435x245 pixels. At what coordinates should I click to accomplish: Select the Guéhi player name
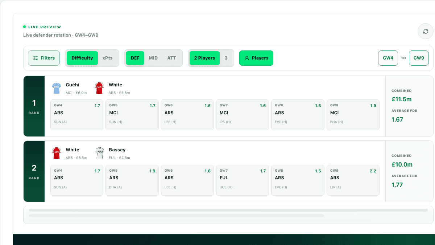(x=72, y=85)
